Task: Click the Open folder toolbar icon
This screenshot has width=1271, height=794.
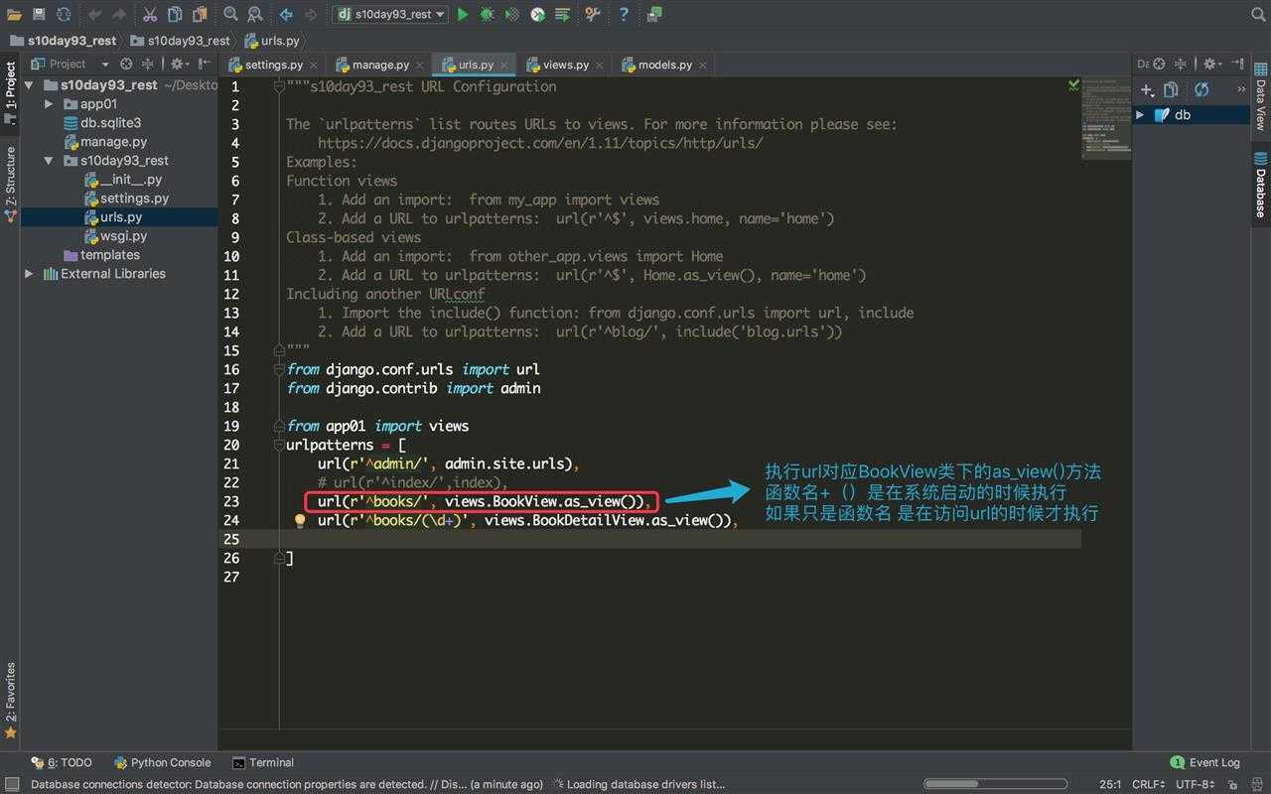Action: pyautogui.click(x=14, y=14)
